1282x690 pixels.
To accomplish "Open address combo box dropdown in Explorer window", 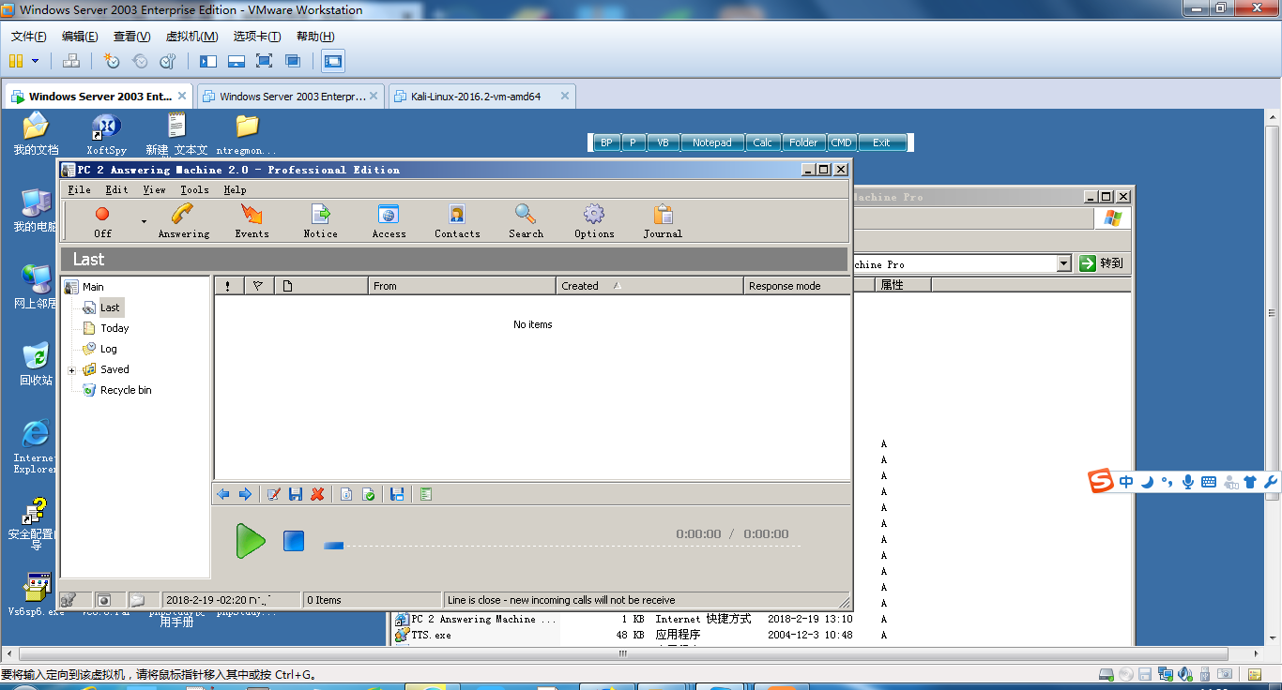I will click(1063, 264).
